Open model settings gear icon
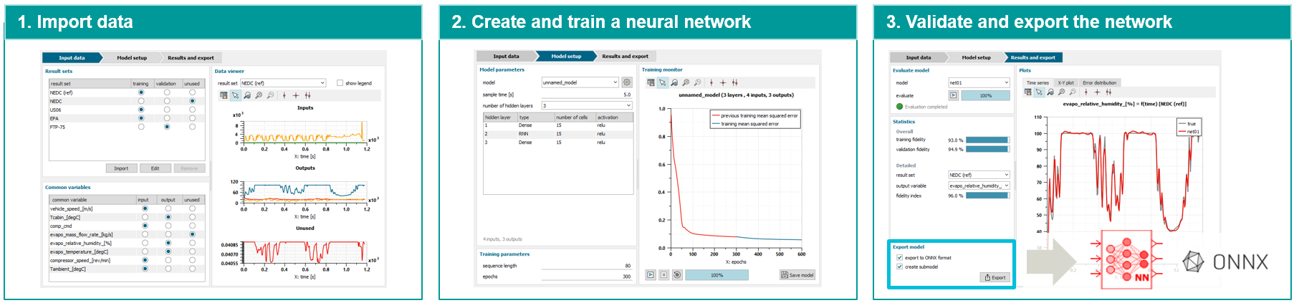Image resolution: width=1294 pixels, height=303 pixels. pos(627,82)
